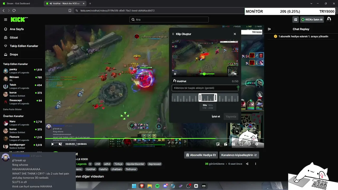The height and width of the screenshot is (190, 338).
Task: Share the video
Action: click(247, 164)
